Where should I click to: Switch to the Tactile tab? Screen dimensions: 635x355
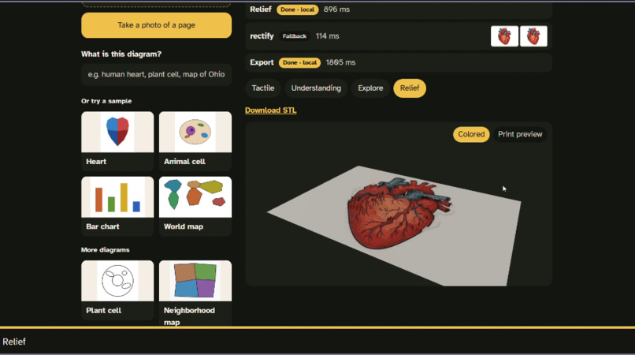coord(263,88)
